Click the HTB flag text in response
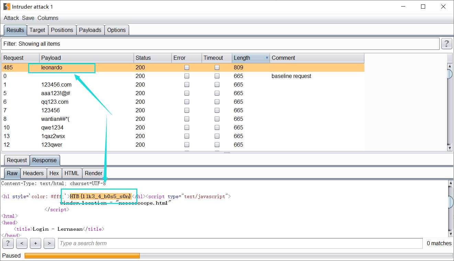Screen dimensions: 454x261 100,196
